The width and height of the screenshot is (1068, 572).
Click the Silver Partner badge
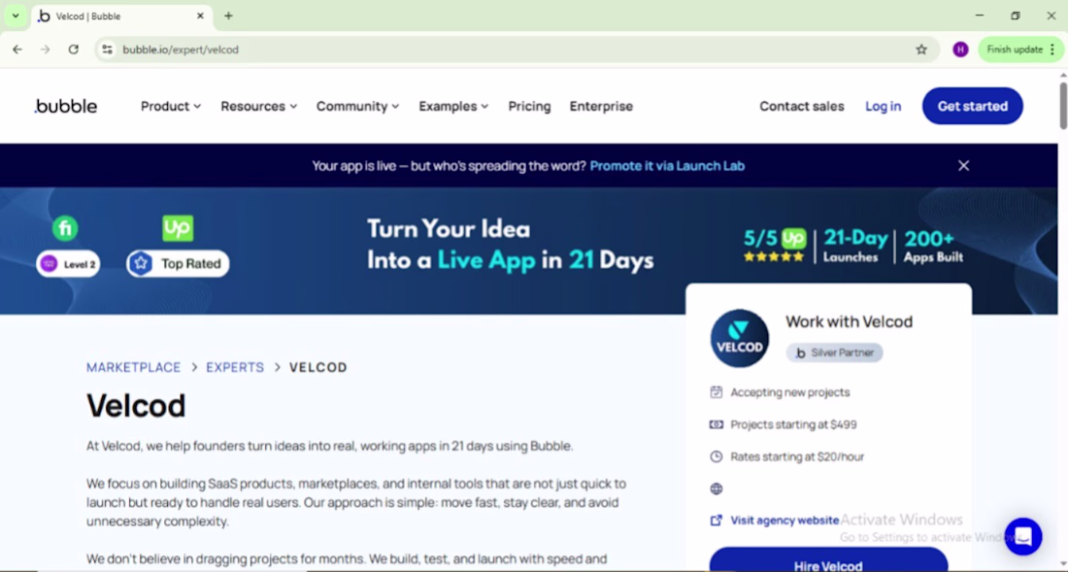coord(834,353)
